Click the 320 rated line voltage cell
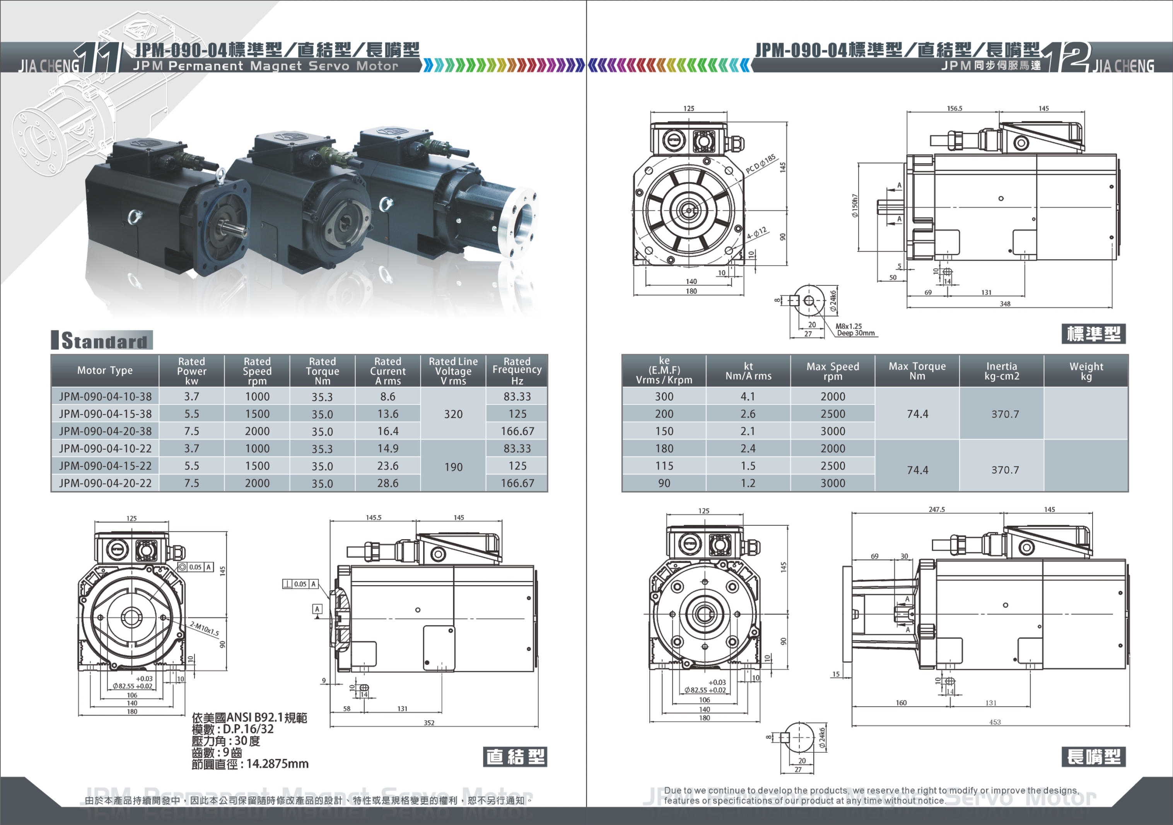 (x=453, y=414)
